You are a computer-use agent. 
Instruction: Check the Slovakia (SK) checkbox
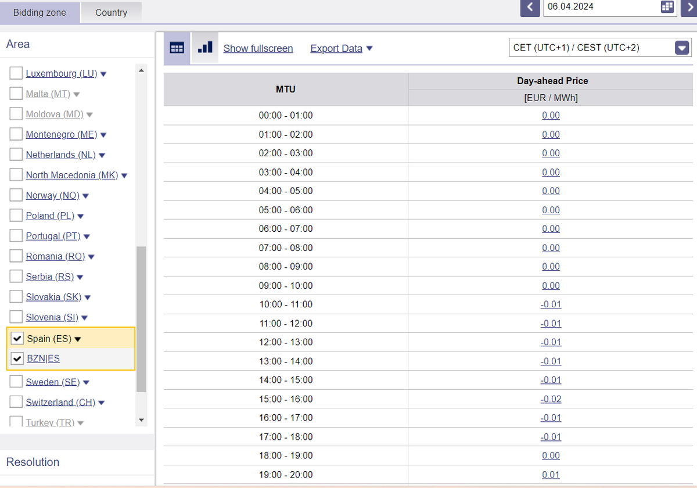pos(16,297)
